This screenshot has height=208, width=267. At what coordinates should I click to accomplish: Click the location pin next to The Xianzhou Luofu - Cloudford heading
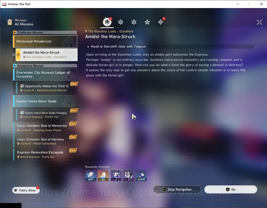tap(86, 31)
